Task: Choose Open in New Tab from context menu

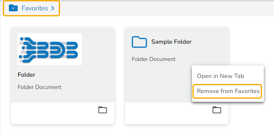Action: tap(220, 76)
